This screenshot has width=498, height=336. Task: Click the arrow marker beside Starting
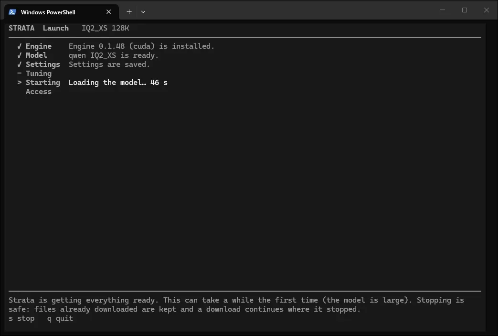point(20,82)
